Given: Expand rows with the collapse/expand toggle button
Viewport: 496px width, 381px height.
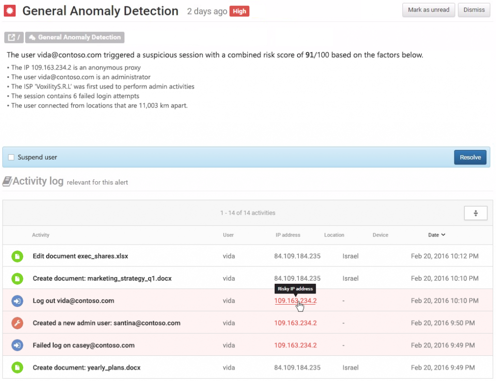Looking at the screenshot, I should pos(475,213).
